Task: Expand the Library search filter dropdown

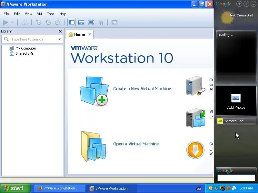Action: click(60, 39)
